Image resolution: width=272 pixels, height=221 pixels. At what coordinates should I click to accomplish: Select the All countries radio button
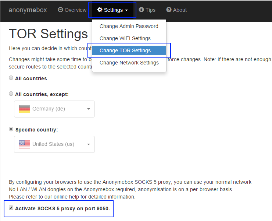(x=11, y=78)
